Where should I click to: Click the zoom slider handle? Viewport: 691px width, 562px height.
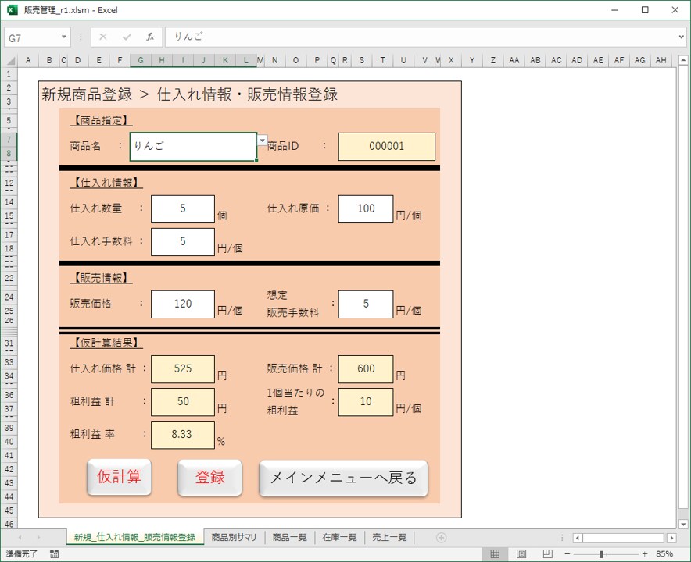coord(601,553)
